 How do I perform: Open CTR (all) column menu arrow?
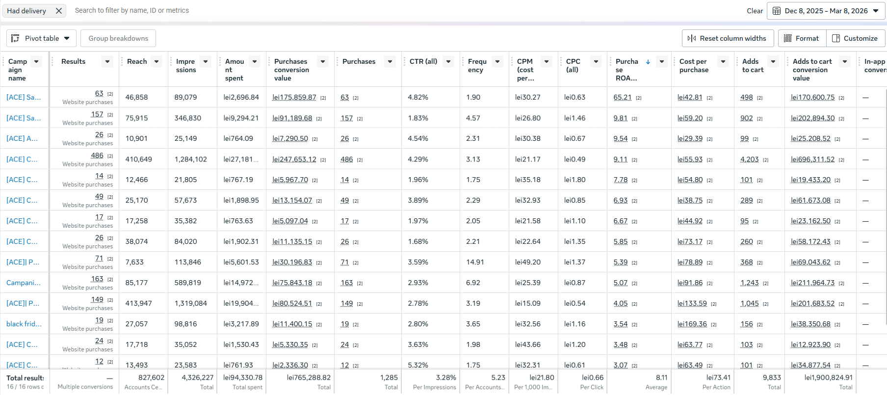(x=448, y=61)
